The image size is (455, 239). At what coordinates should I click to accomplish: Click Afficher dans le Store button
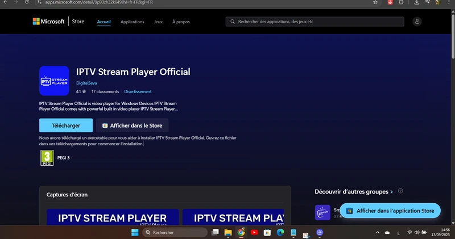coord(133,125)
